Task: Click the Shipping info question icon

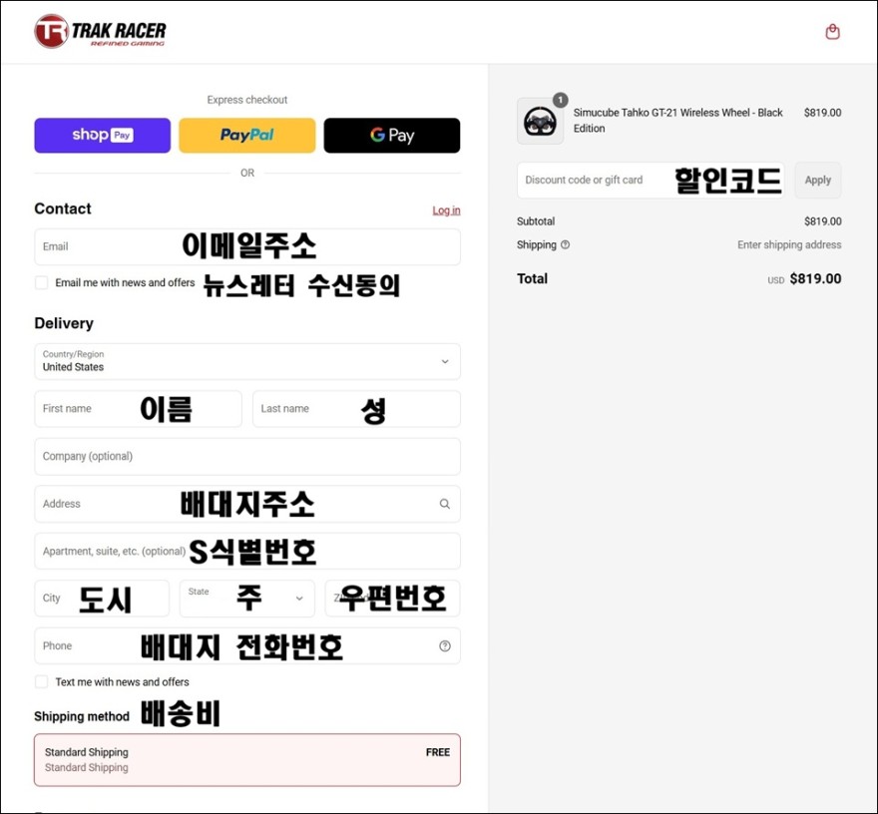Action: 565,244
